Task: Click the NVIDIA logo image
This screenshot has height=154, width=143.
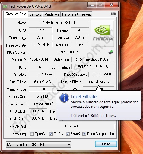Action: pos(103,33)
